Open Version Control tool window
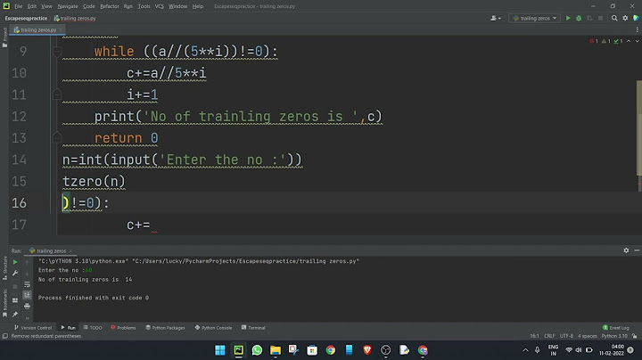The image size is (642, 360). point(33,328)
